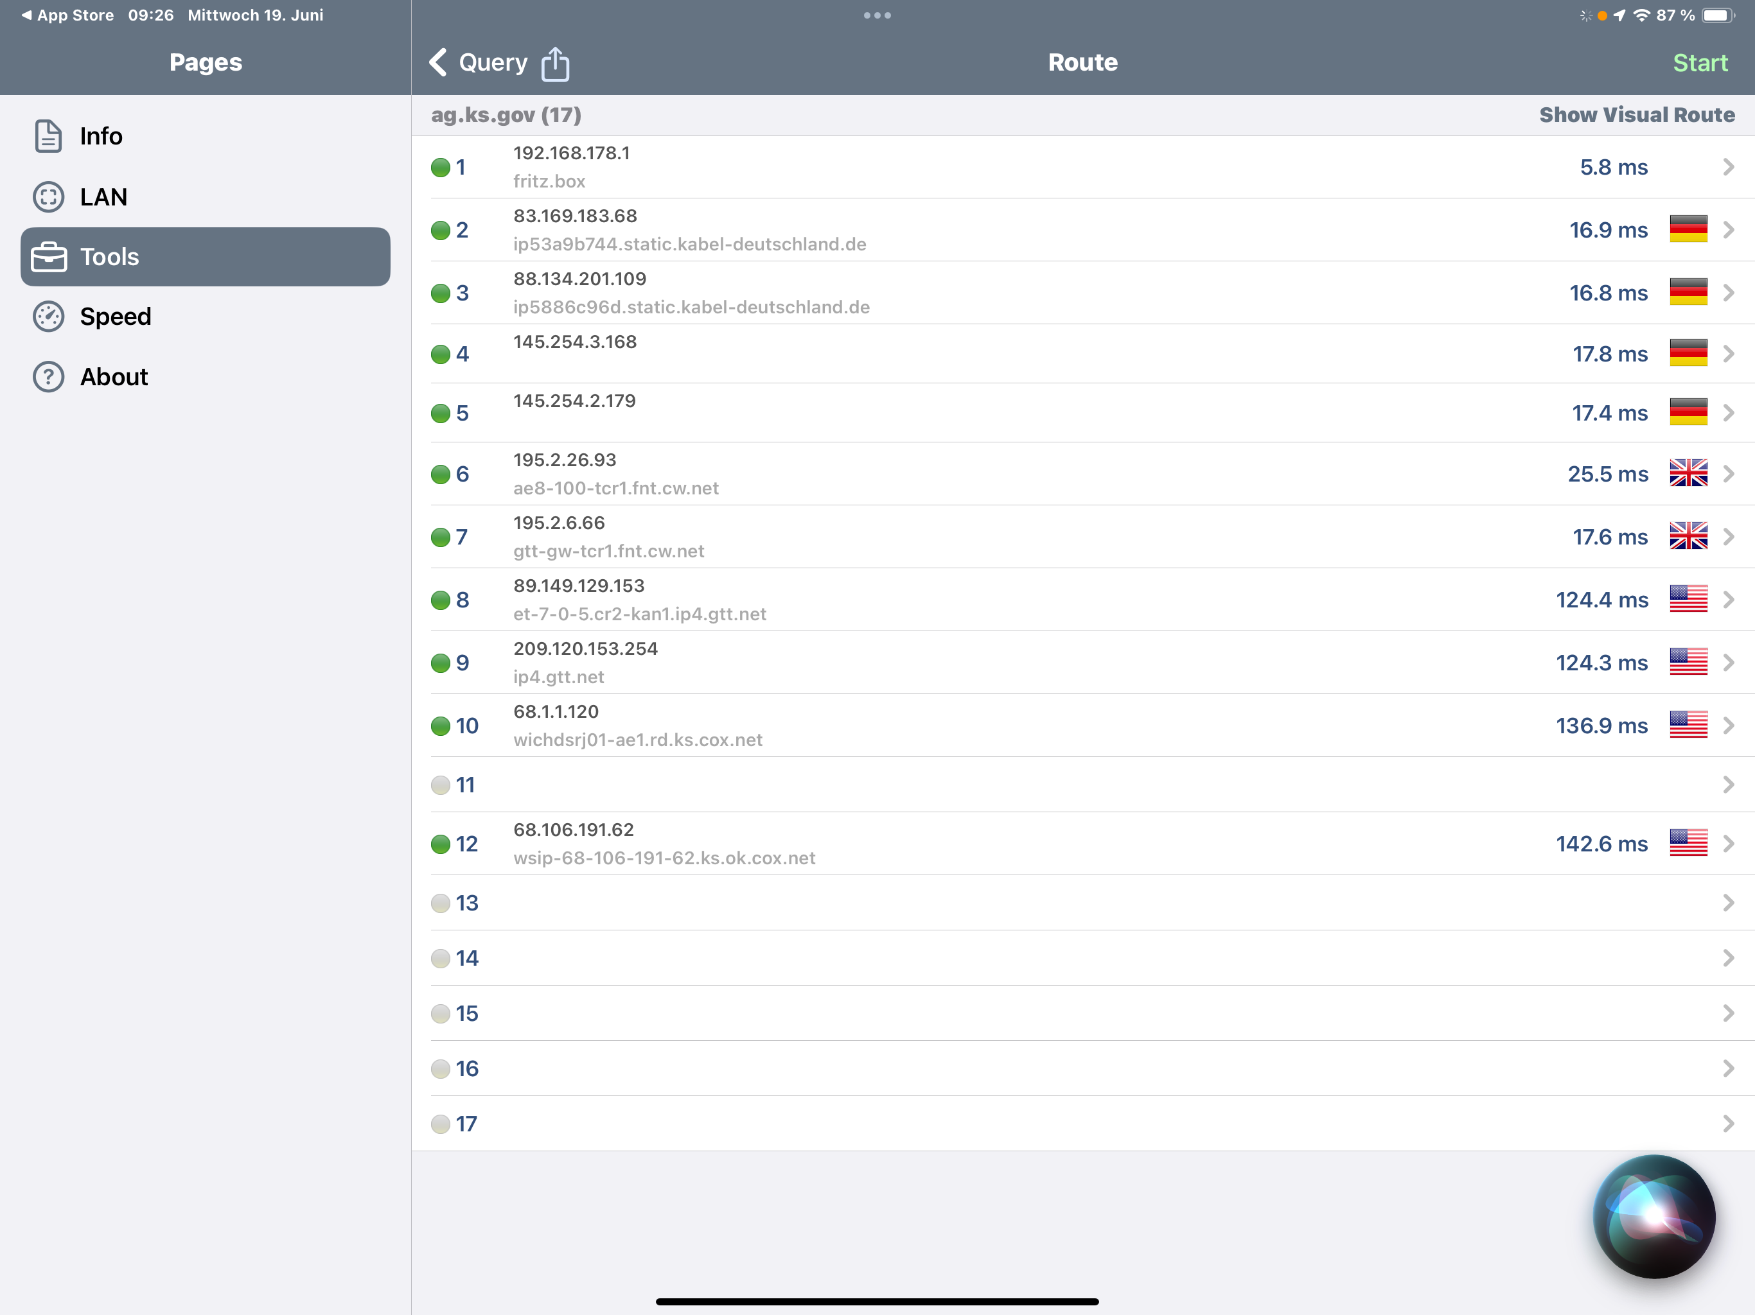
Task: Click the UK flag on hop 6
Action: [x=1688, y=473]
